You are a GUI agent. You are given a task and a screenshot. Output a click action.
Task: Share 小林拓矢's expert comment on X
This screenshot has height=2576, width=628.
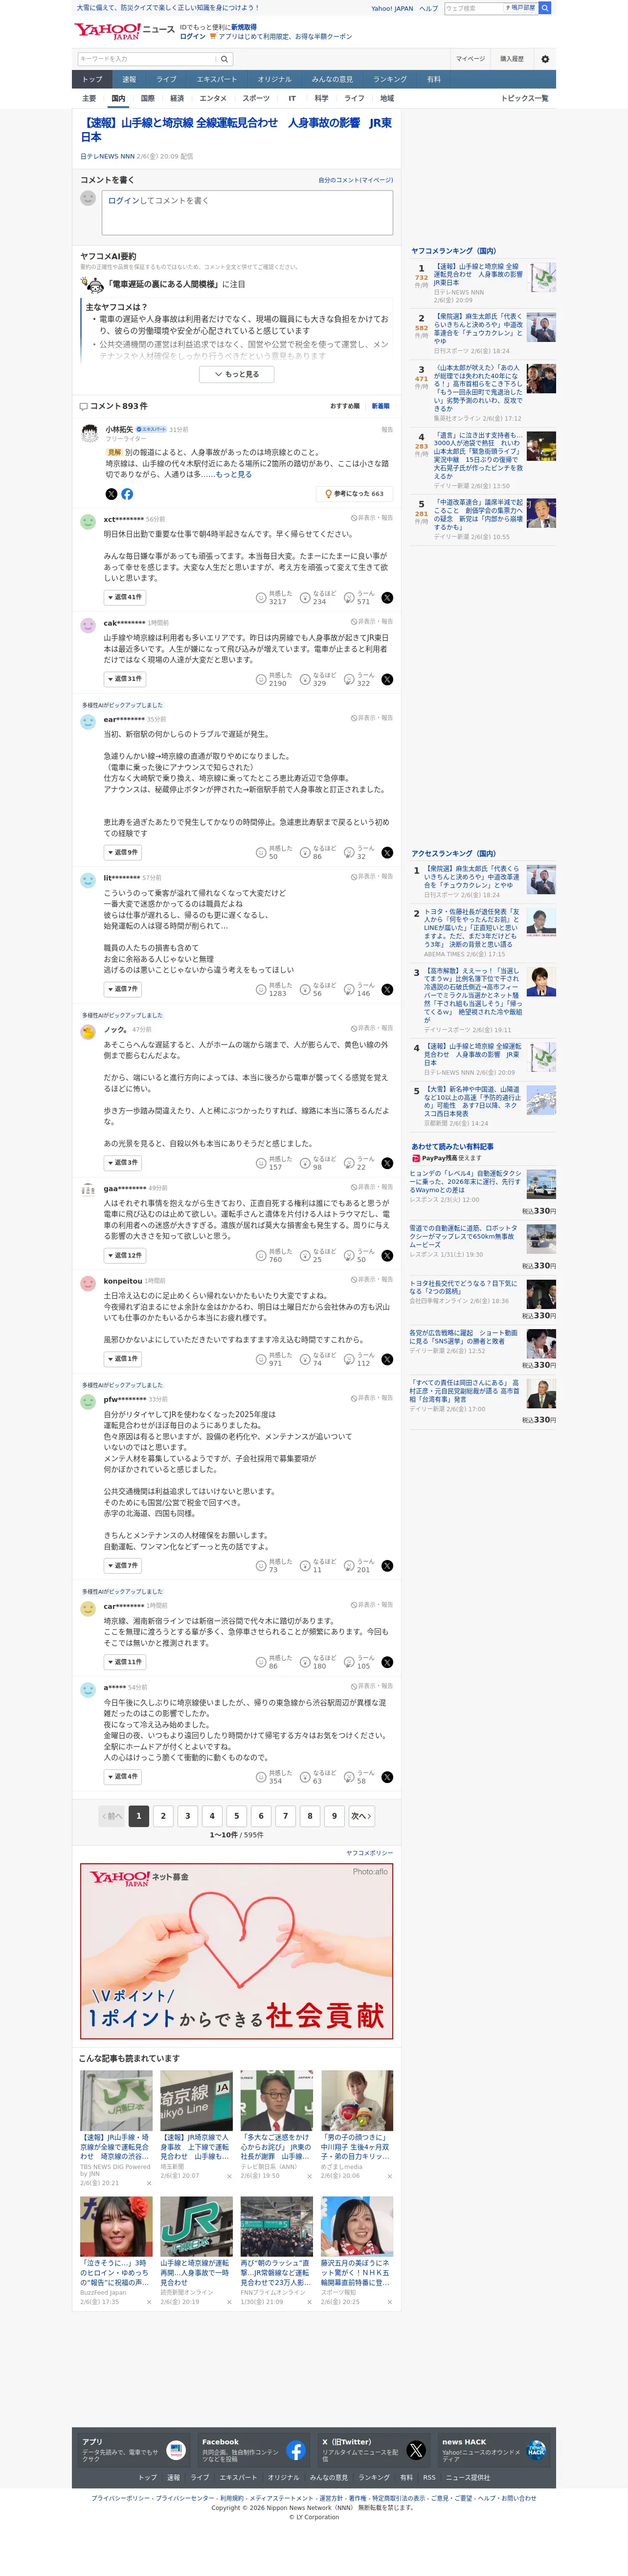[x=111, y=493]
